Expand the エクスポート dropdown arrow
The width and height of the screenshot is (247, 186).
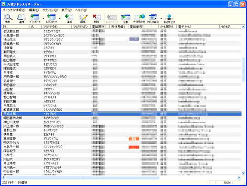[60, 19]
